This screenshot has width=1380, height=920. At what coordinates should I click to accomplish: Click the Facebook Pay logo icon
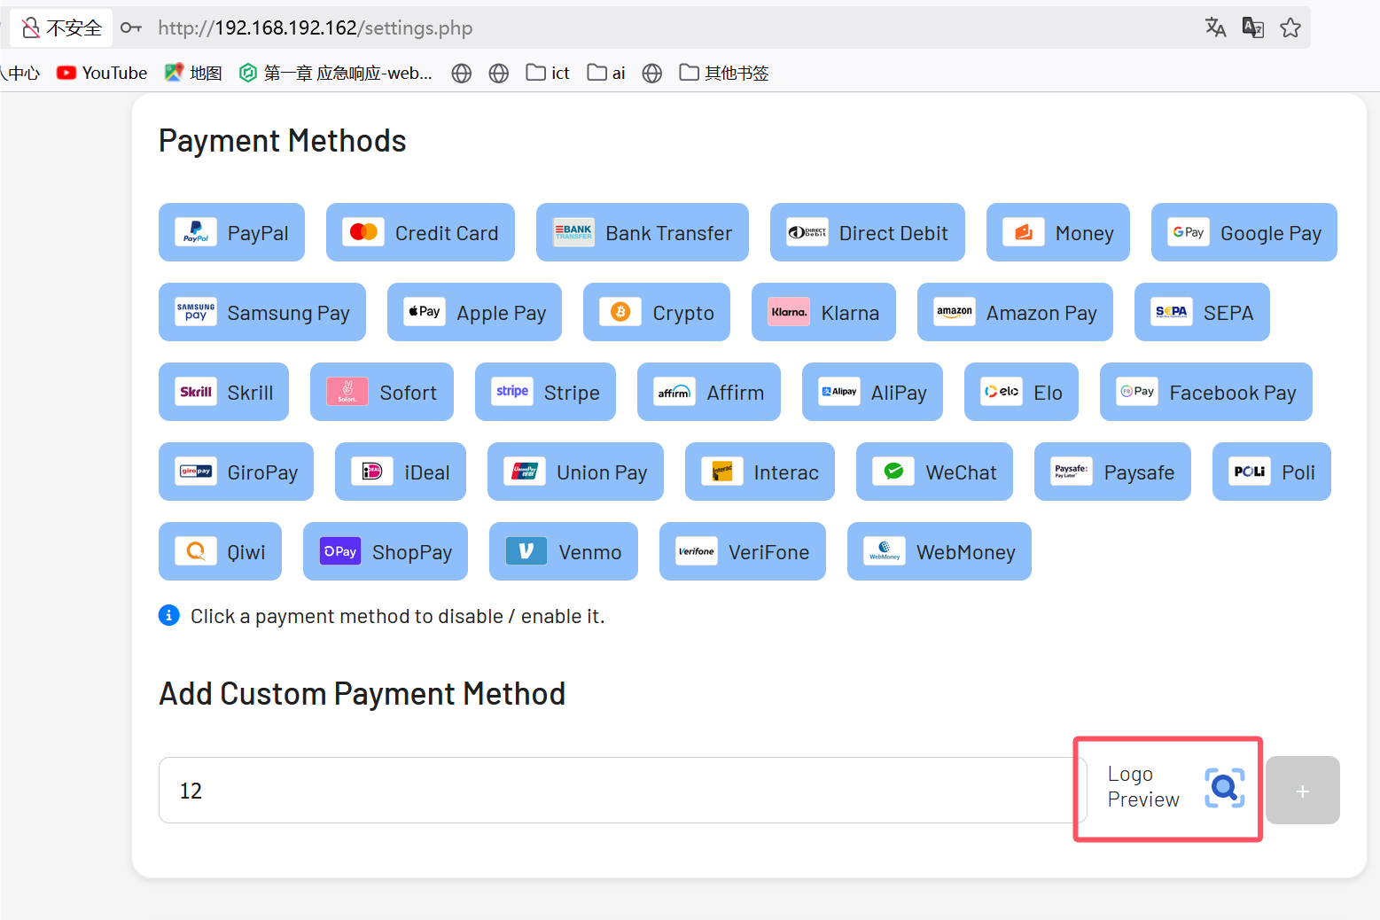1137,392
